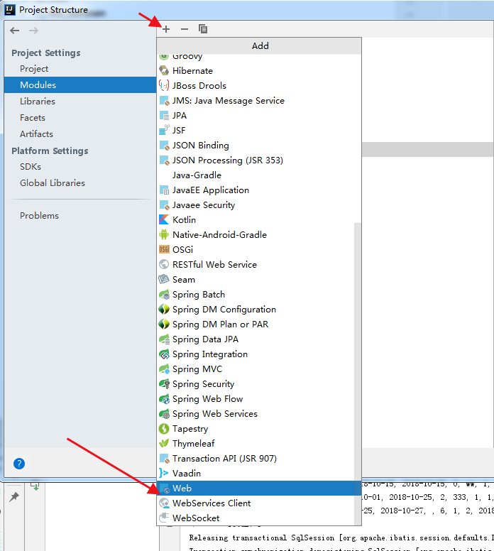Click the minus Remove button in toolbar

(x=185, y=29)
